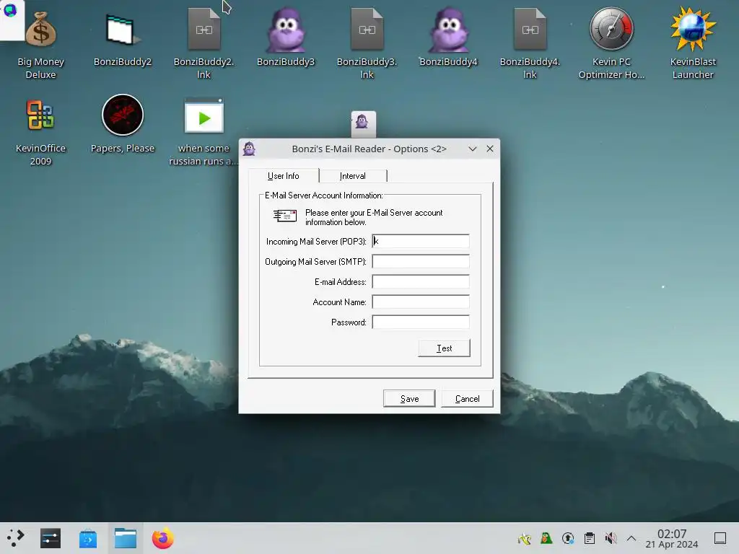Click the green parrot tray icon
Screen dimensions: 739x554
click(546, 538)
